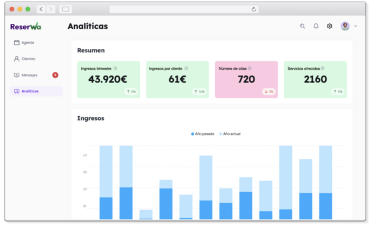This screenshot has width=370, height=226.
Task: Click trend badge on Ingresos por cliente card
Action: point(200,92)
